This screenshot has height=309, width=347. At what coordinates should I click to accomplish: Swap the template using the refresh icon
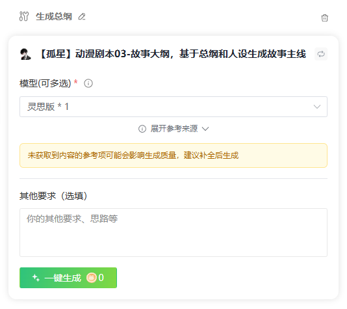321,54
